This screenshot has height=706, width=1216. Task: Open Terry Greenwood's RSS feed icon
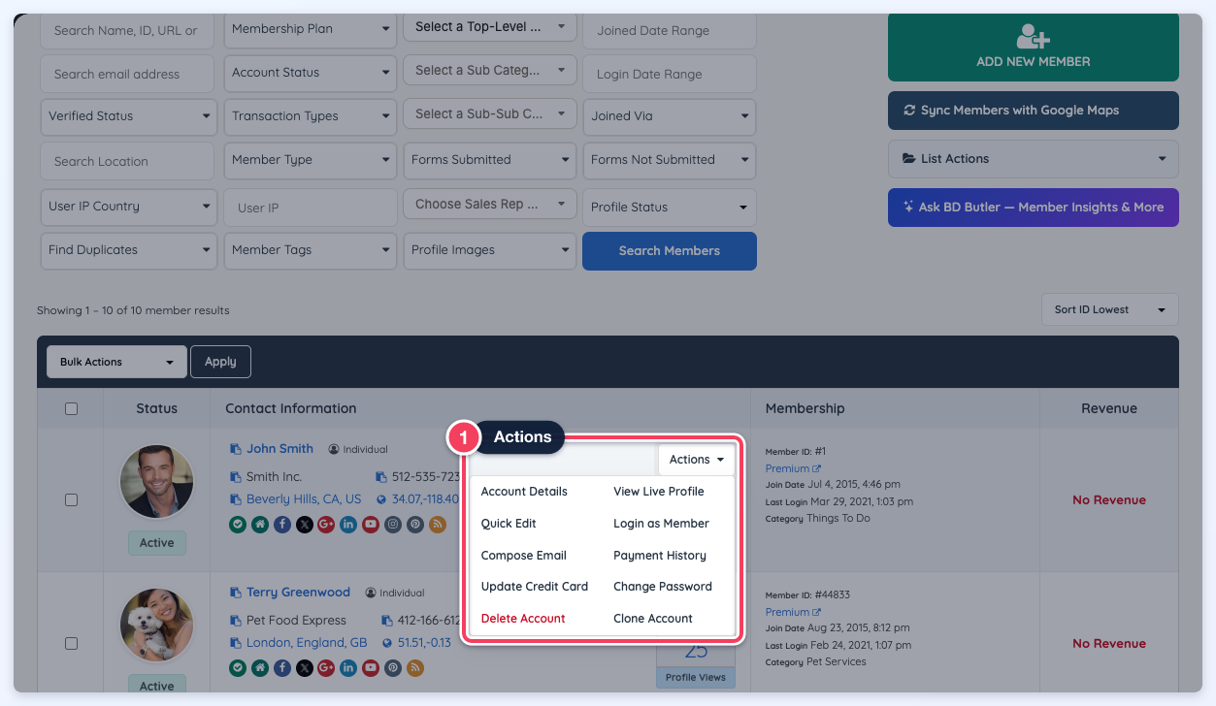(415, 668)
